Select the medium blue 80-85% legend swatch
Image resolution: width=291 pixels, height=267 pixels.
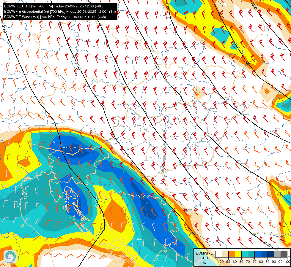[264, 254]
